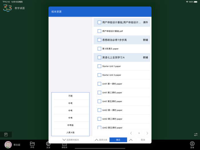
Task: Click the notebook icon on the left edge
Action: pyautogui.click(x=6, y=135)
